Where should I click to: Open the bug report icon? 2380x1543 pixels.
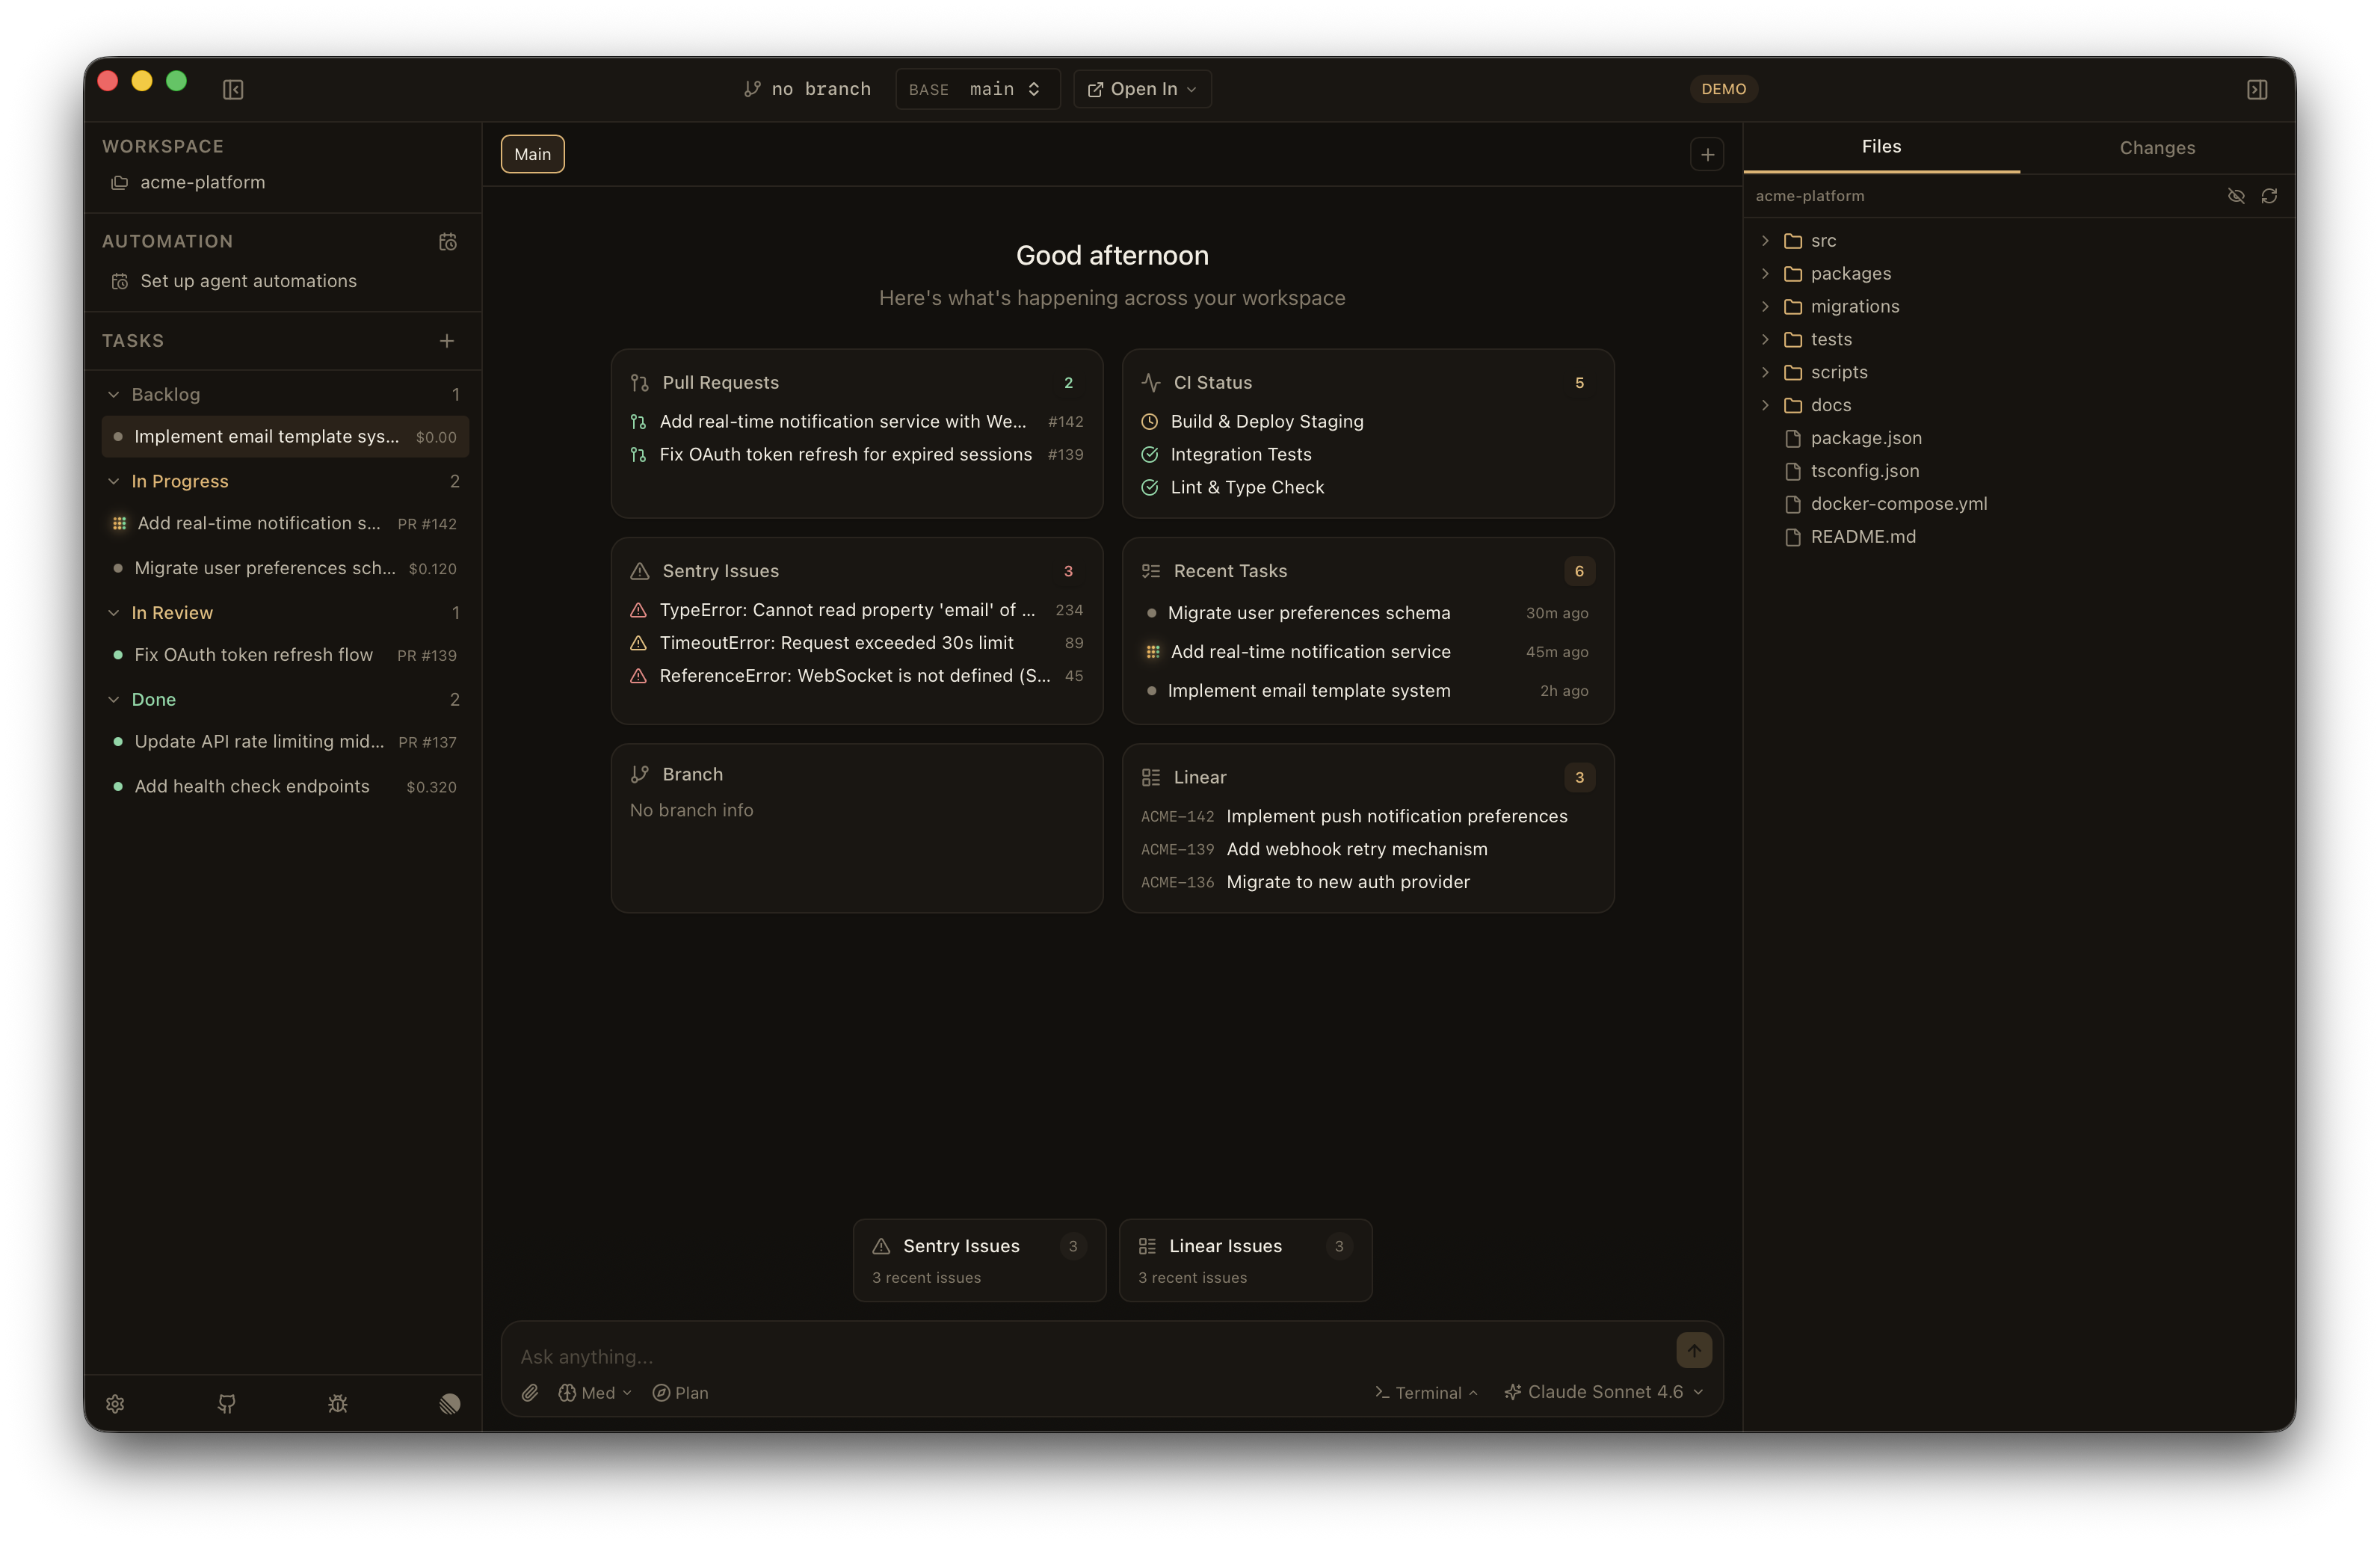pos(338,1404)
